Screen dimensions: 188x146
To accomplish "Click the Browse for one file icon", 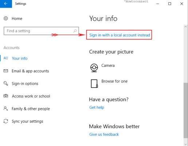I will 94,84.
